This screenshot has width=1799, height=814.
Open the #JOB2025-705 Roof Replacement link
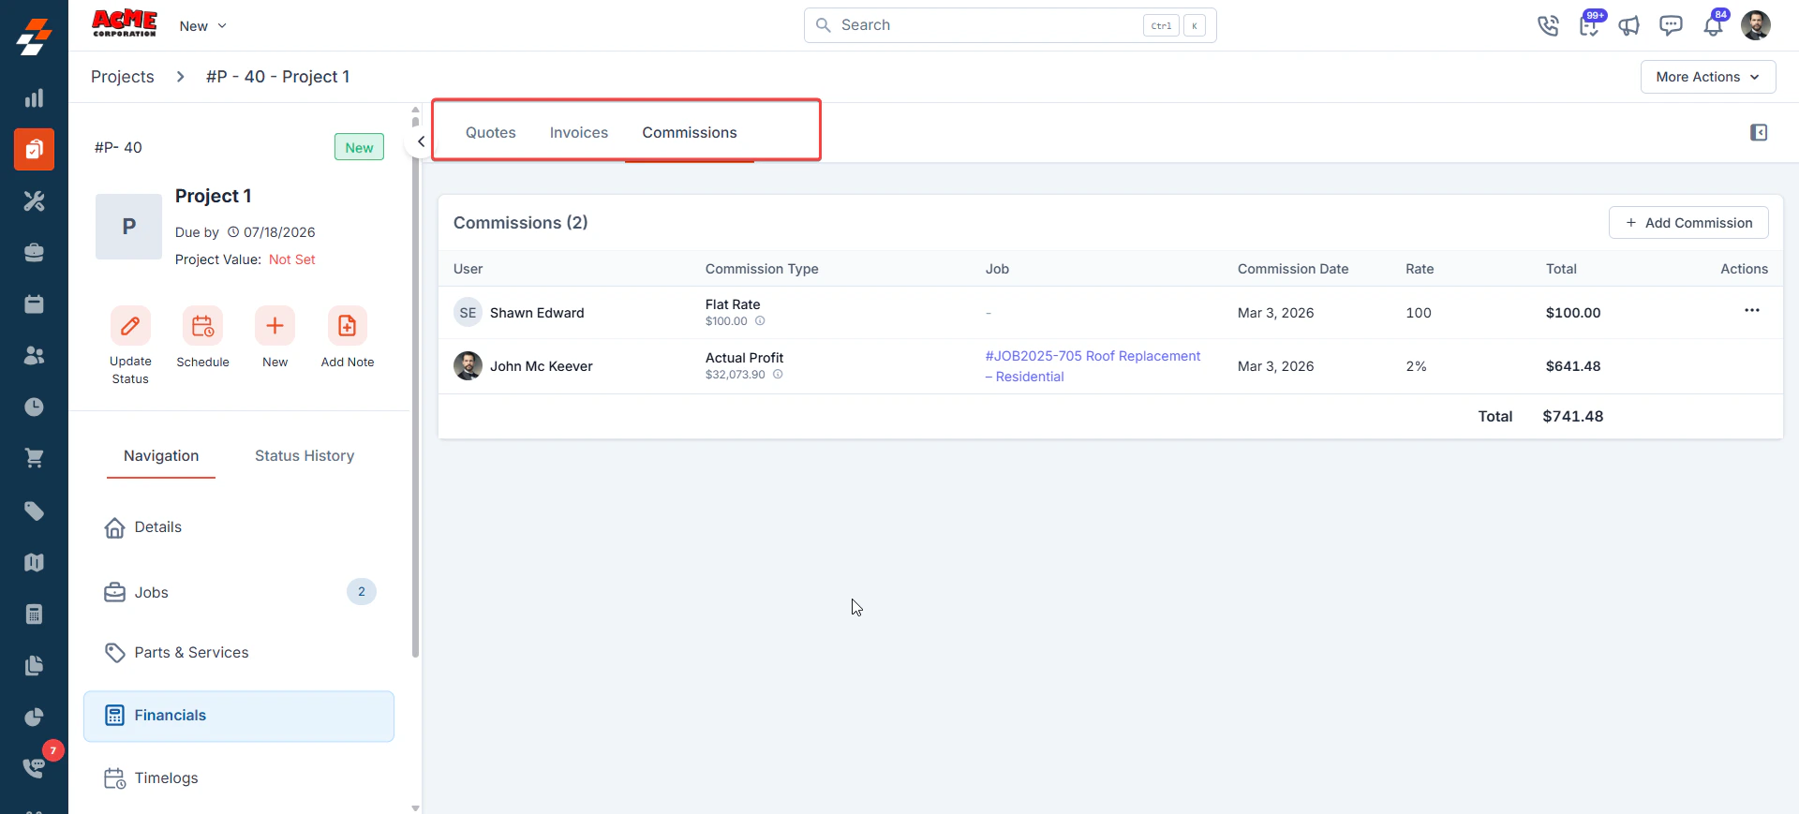click(1093, 366)
